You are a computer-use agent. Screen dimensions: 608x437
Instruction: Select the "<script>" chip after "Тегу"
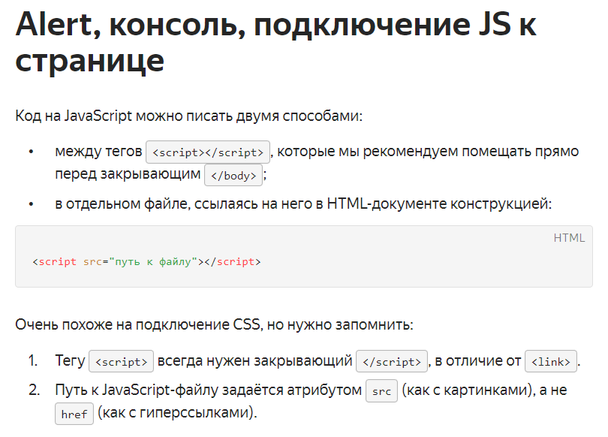121,361
